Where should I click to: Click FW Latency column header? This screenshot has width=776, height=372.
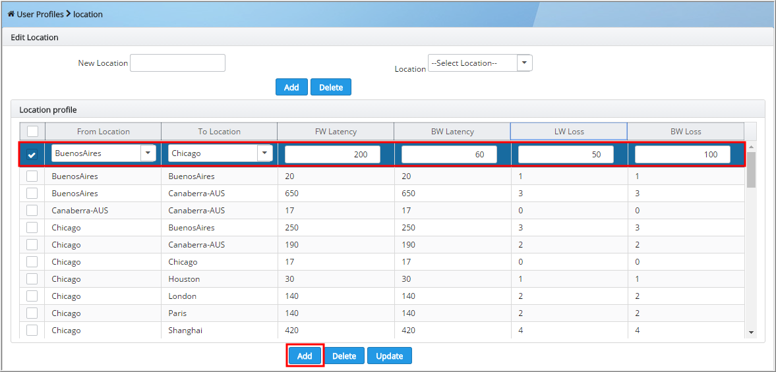click(x=336, y=132)
